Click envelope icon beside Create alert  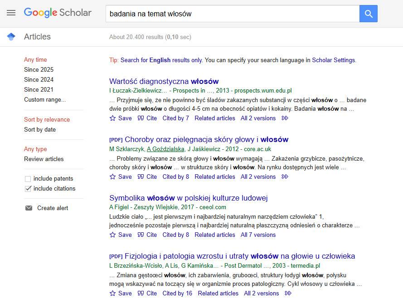[29, 208]
